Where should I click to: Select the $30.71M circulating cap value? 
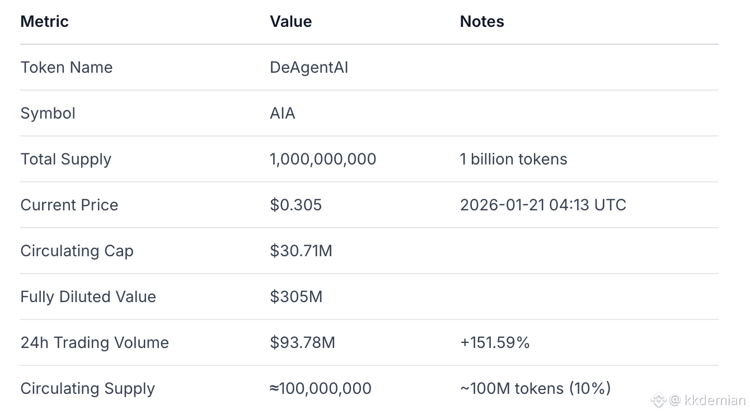point(301,251)
